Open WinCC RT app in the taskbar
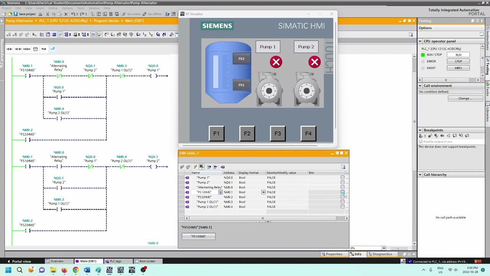Viewport: 490px width, 276px height. [132, 270]
